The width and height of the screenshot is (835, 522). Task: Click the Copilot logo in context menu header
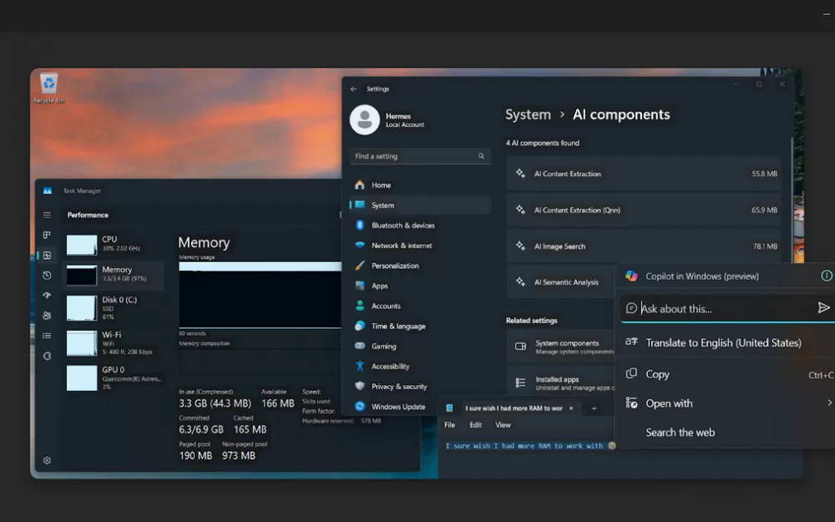631,276
